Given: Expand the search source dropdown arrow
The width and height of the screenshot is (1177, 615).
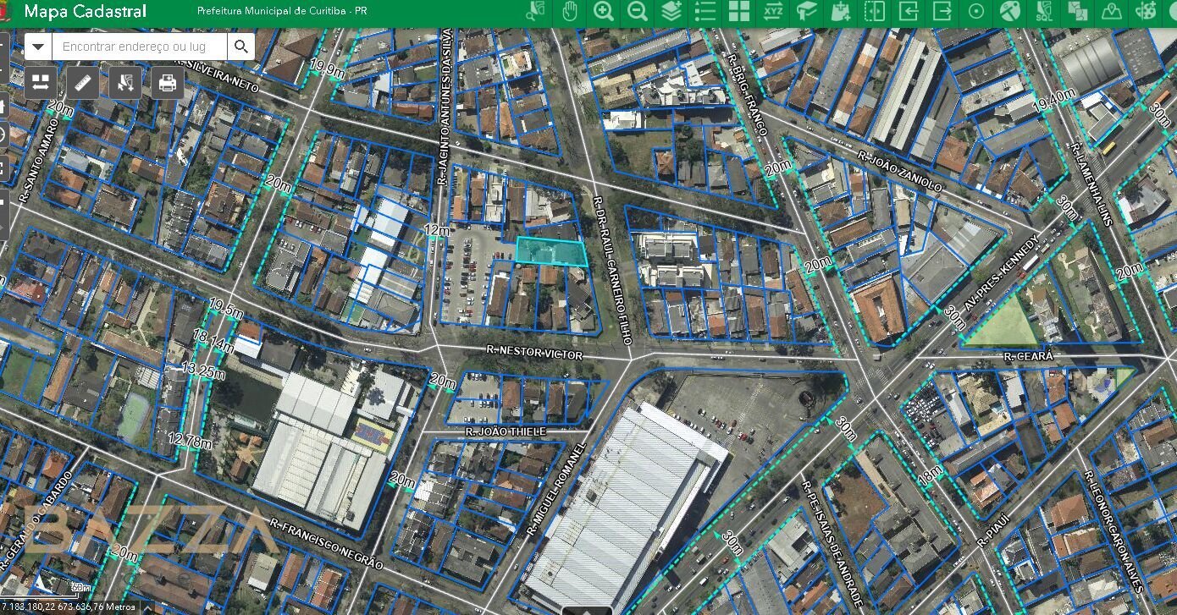Looking at the screenshot, I should (x=38, y=47).
